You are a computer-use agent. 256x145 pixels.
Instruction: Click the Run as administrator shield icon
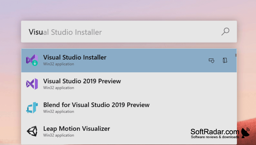point(212,61)
